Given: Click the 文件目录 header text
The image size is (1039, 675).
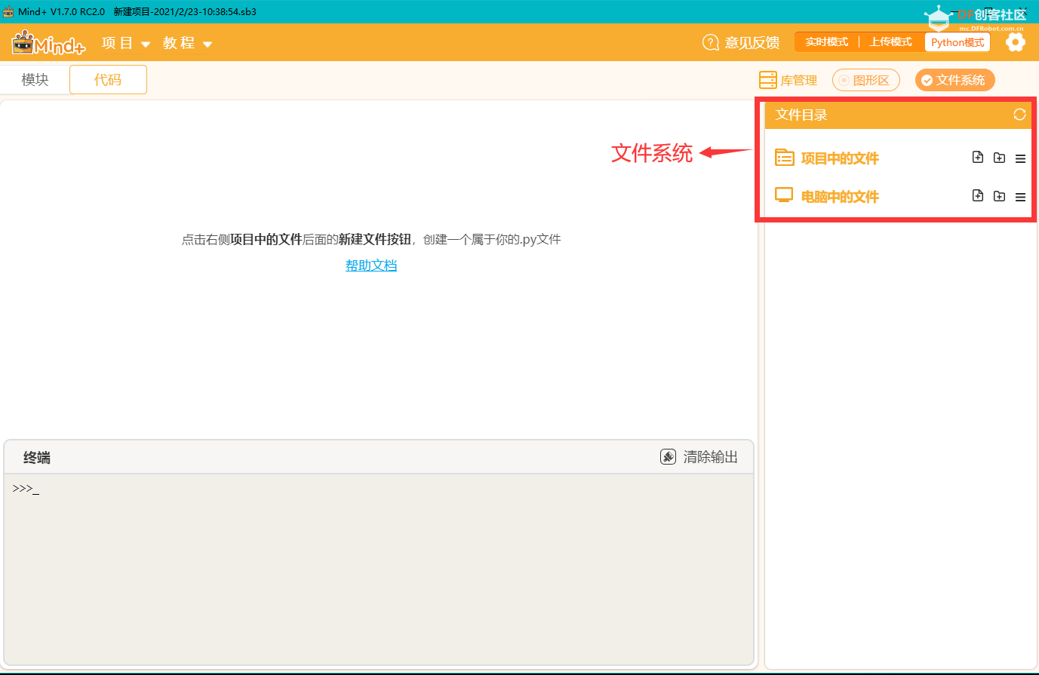Looking at the screenshot, I should coord(801,115).
